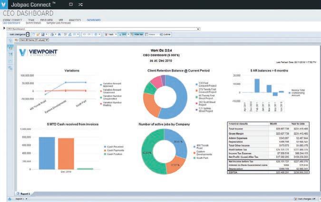Click the EBITDA row label

233,173
